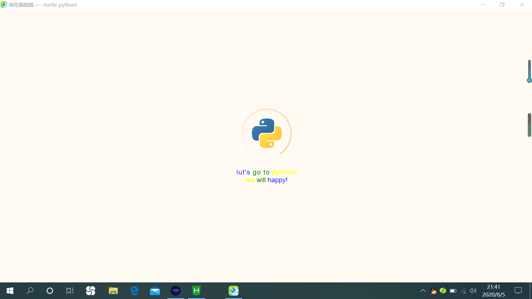Expand the hidden system tray icons chevron
The width and height of the screenshot is (532, 299).
click(423, 291)
